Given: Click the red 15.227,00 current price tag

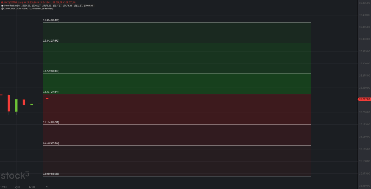Looking at the screenshot, I should pyautogui.click(x=364, y=99).
